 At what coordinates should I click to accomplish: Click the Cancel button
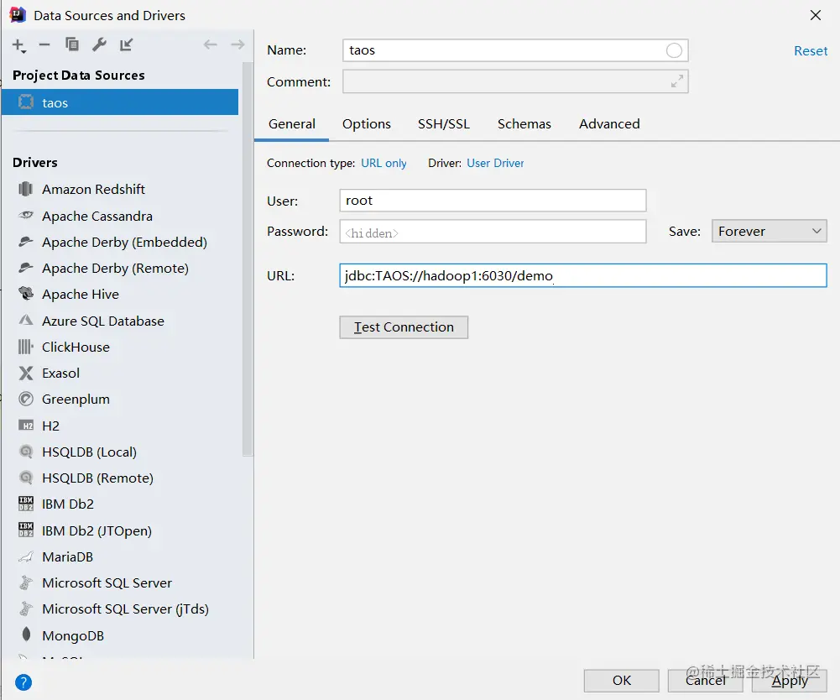[705, 680]
